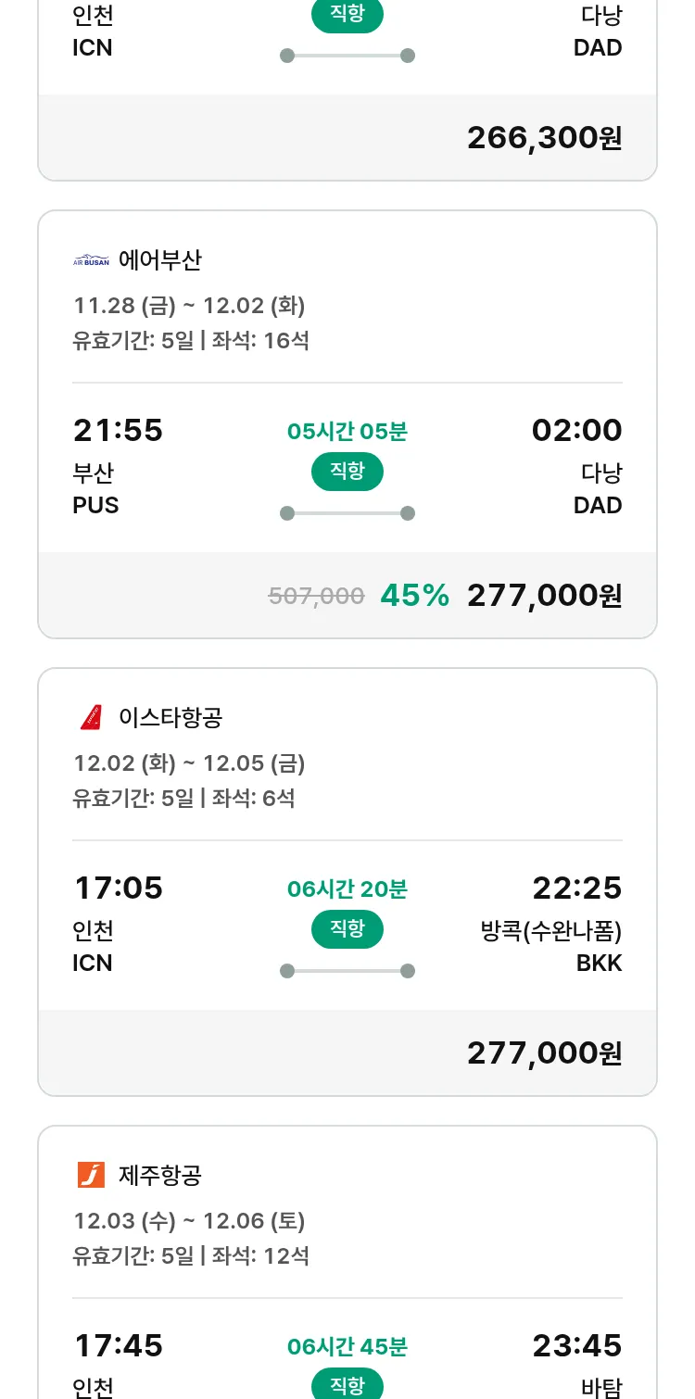The height and width of the screenshot is (1399, 695).
Task: Tap the 직항 badge on the 이스타항공 flight
Action: pos(347,929)
